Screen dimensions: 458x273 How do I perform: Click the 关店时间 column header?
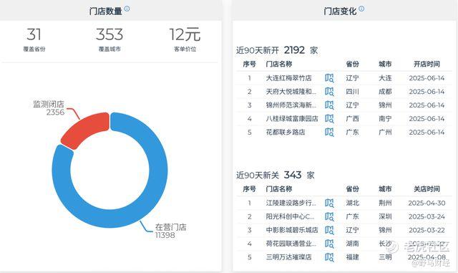pos(427,189)
